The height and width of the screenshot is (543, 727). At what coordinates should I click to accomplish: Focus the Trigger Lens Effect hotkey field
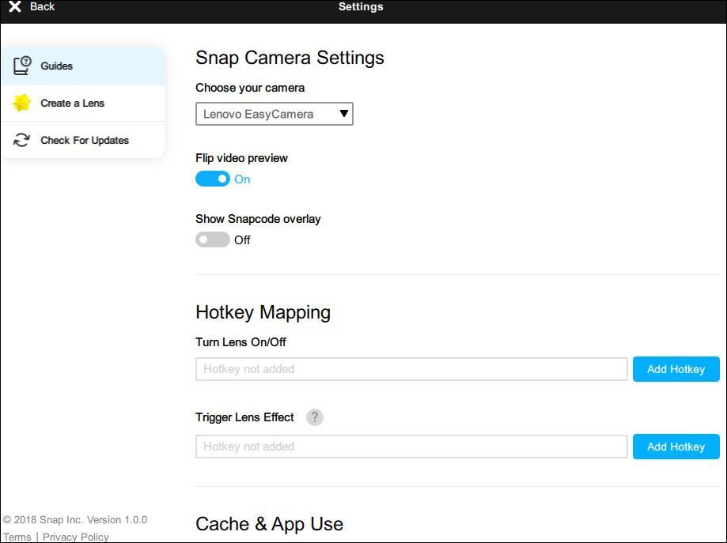coord(411,447)
